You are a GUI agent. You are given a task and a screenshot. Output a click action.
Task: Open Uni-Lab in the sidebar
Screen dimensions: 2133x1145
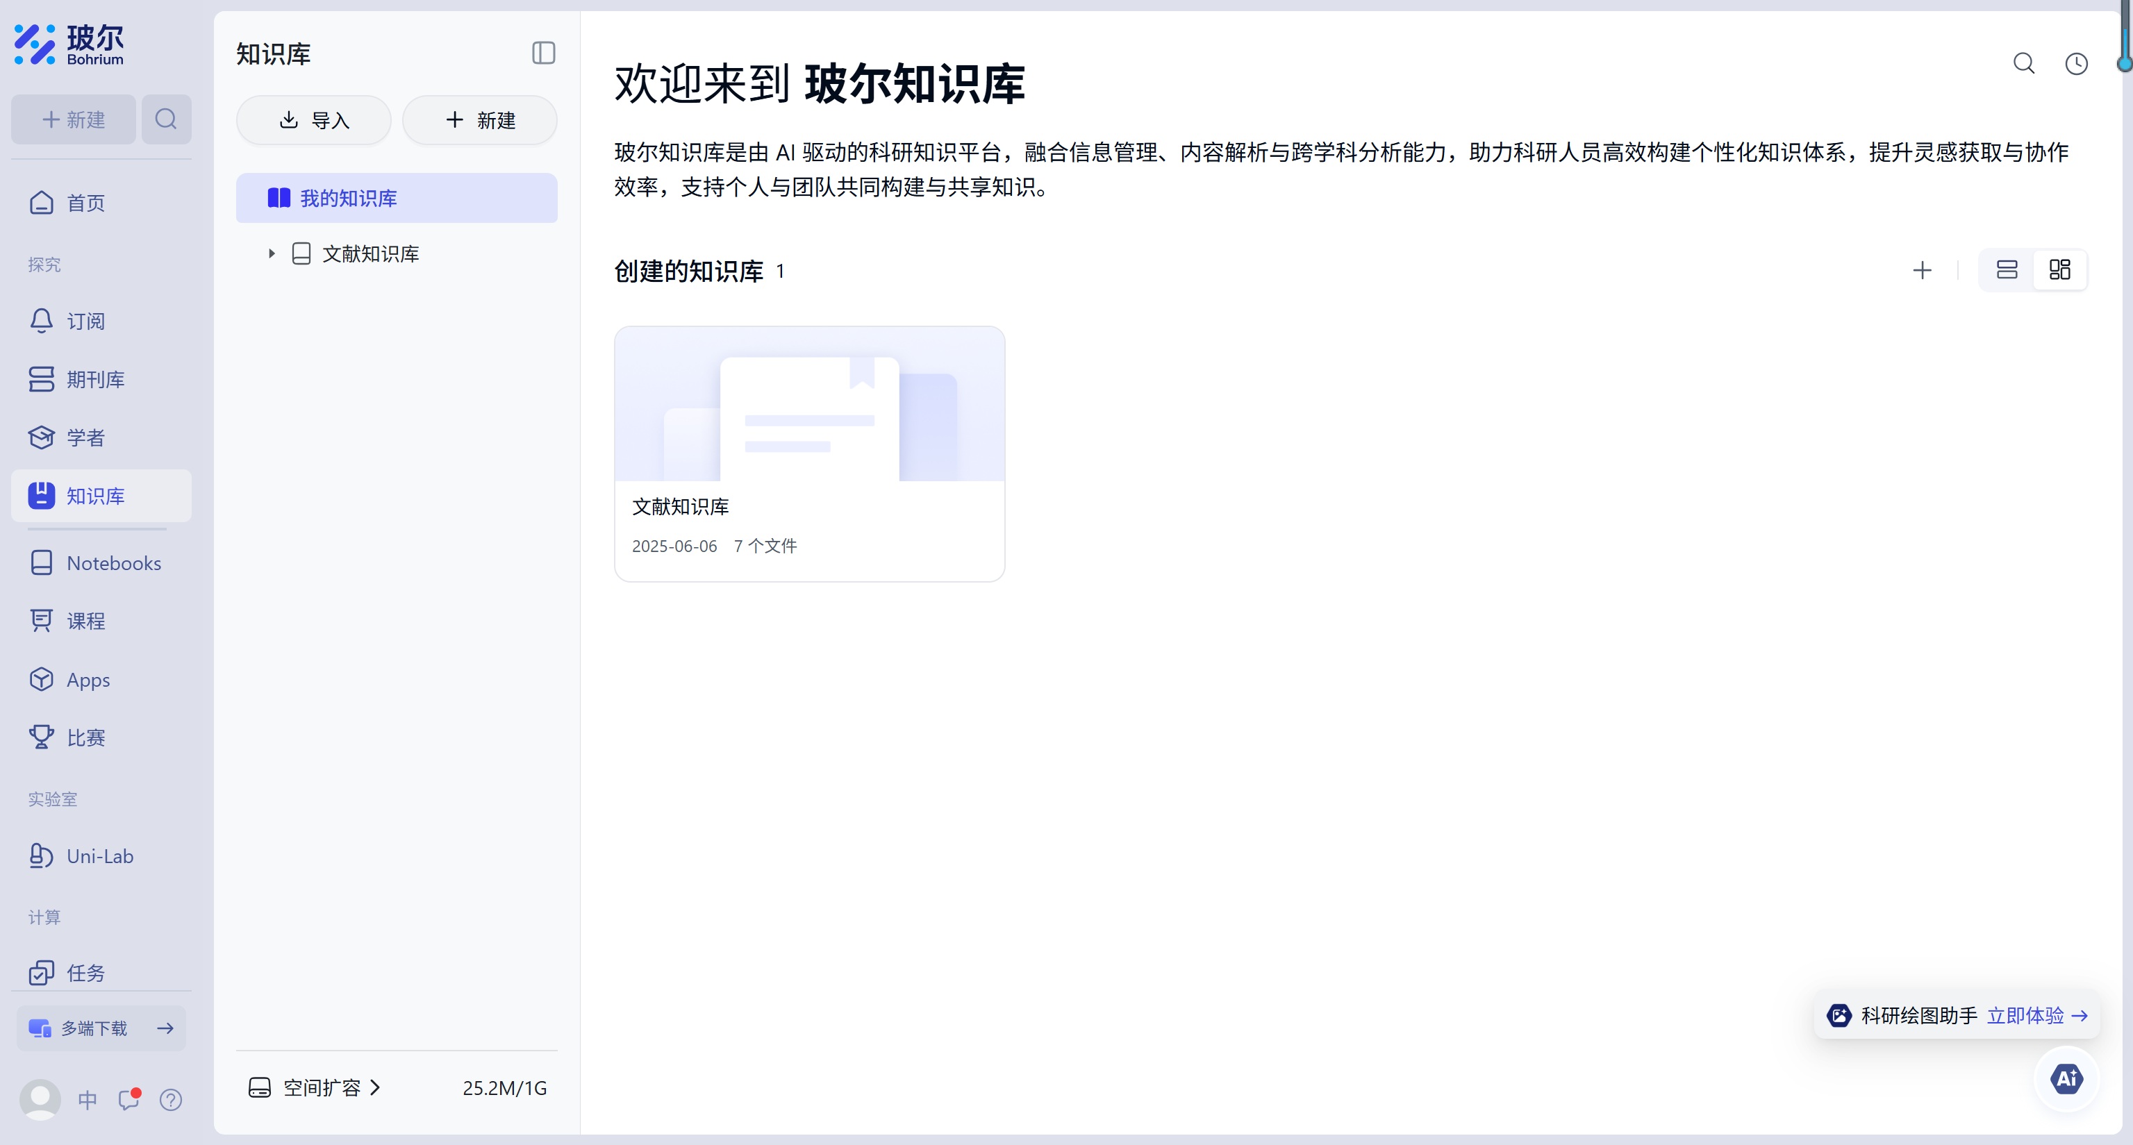[101, 856]
